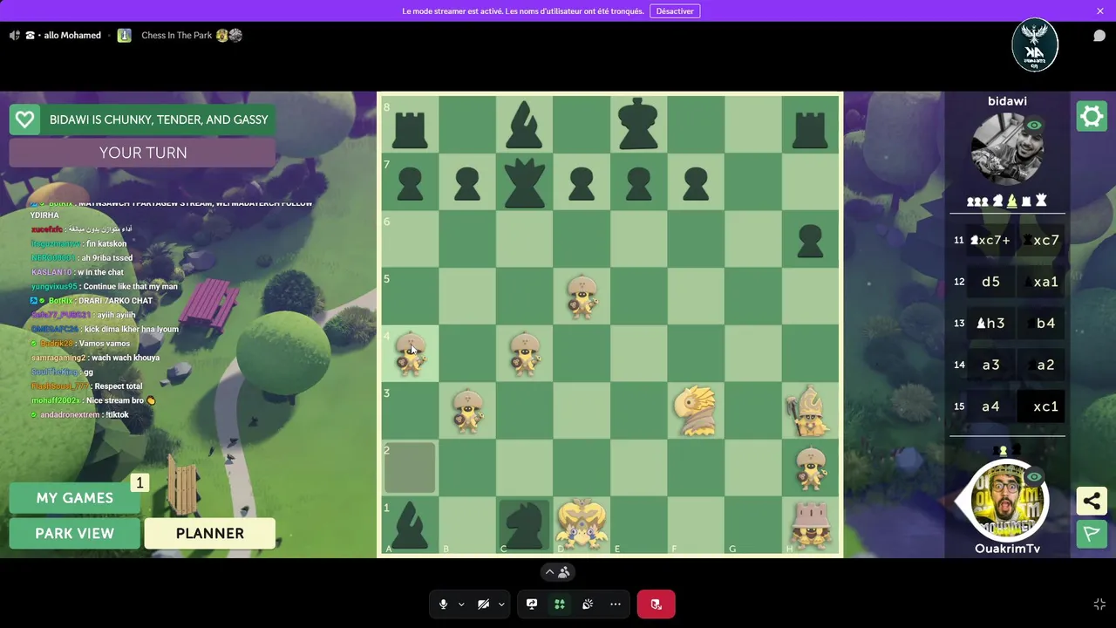Toggle eye icon on OuakrimTv's avatar
This screenshot has height=628, width=1116.
pos(1034,477)
